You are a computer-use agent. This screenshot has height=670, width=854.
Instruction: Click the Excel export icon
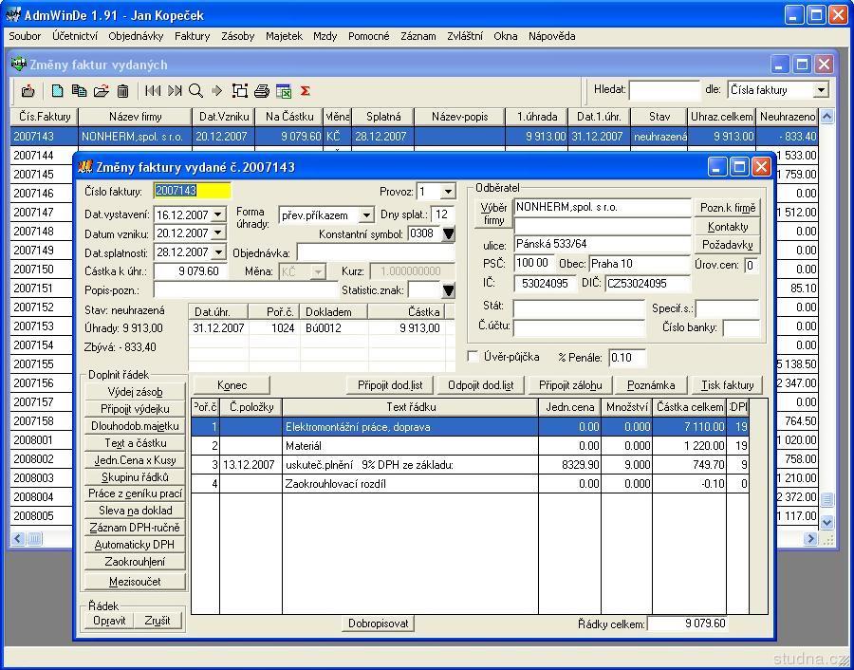click(284, 91)
